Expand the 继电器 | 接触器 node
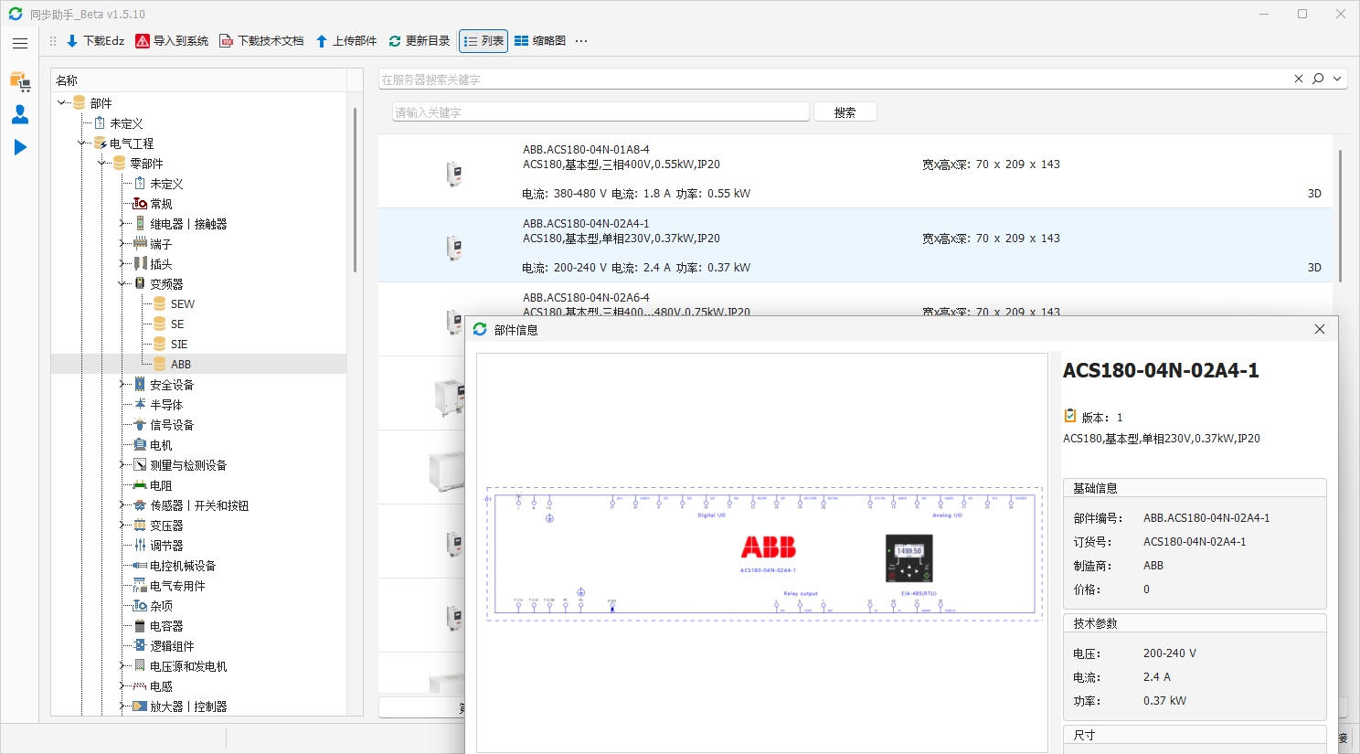 point(122,224)
